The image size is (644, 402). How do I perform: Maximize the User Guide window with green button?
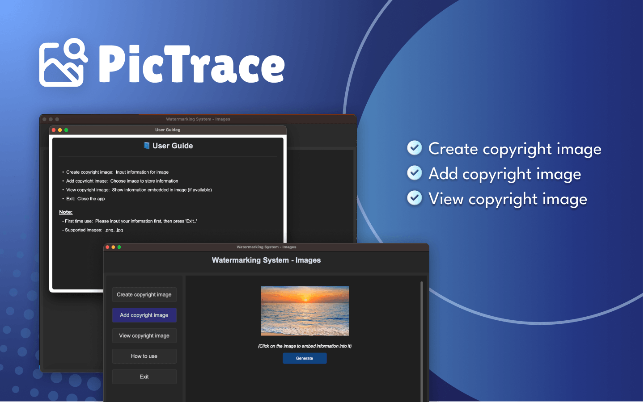click(66, 130)
